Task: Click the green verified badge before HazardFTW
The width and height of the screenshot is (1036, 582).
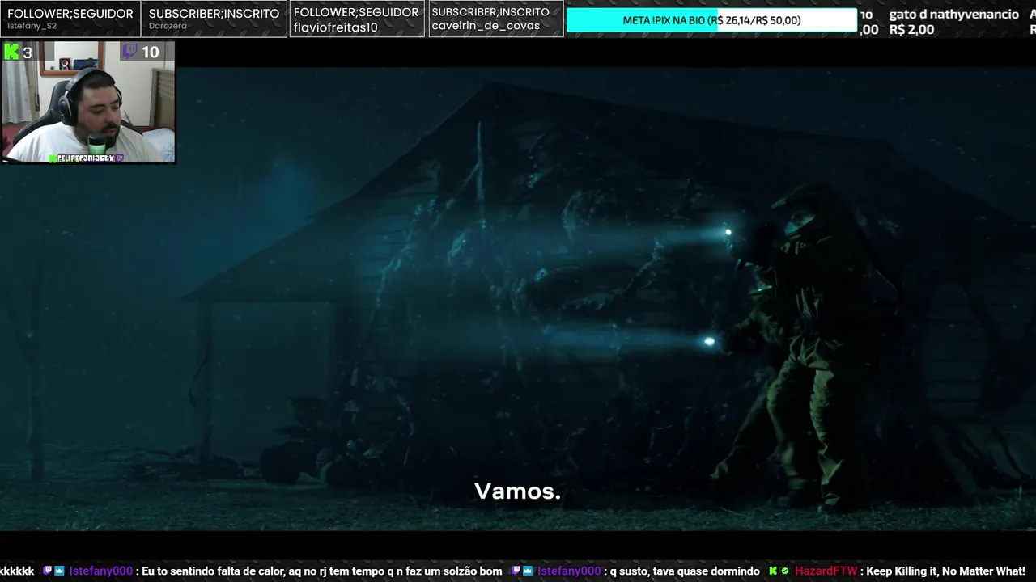Action: (784, 571)
